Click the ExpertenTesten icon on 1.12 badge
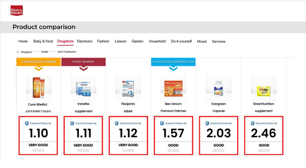This screenshot has height=168, width=306. (117, 123)
